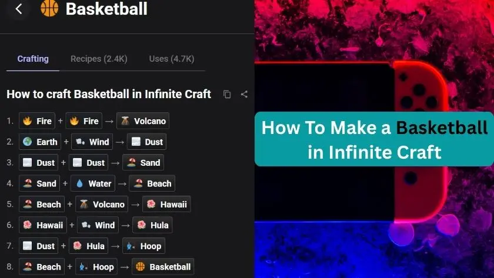Open Hula result in step 6
Screen dimensions: 494x278
click(152, 225)
